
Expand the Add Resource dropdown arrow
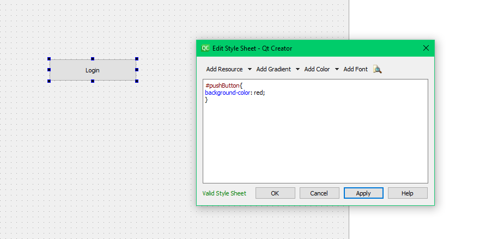[x=250, y=69]
